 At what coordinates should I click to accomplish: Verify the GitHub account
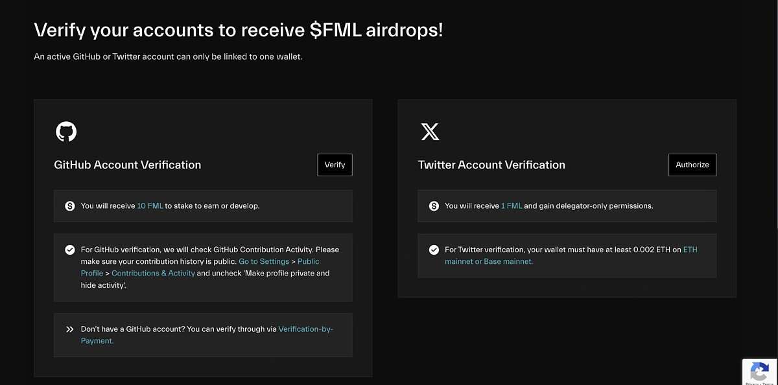pyautogui.click(x=335, y=165)
